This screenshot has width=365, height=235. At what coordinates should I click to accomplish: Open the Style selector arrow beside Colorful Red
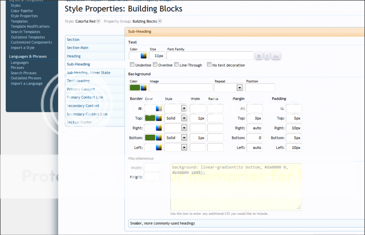98,21
